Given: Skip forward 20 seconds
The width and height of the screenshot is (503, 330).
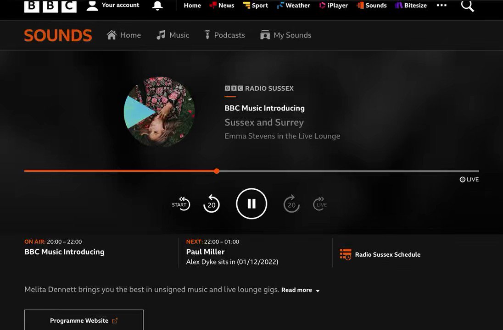Looking at the screenshot, I should [x=291, y=204].
